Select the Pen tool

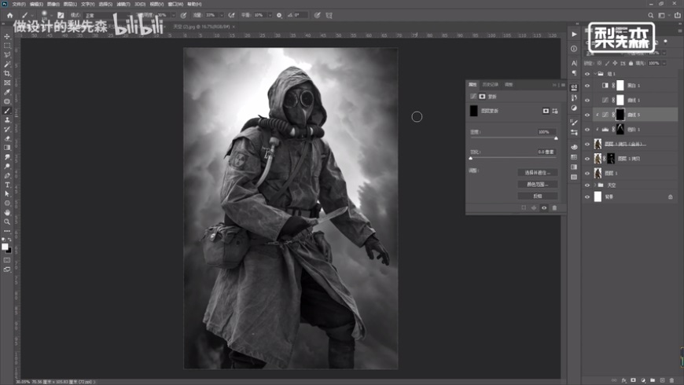pos(7,175)
